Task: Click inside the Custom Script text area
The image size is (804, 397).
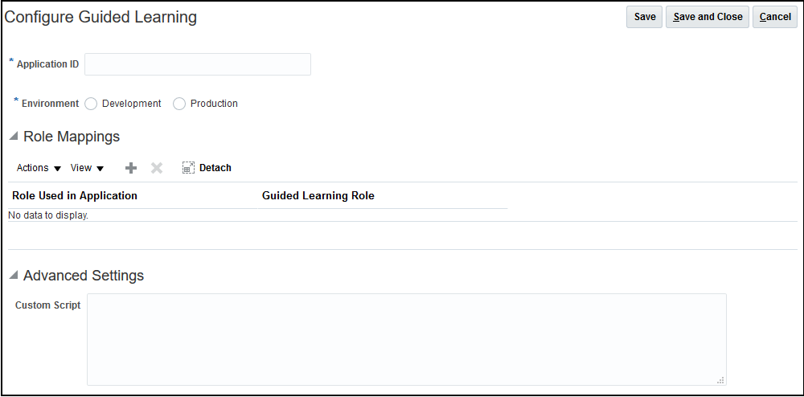Action: coord(406,339)
